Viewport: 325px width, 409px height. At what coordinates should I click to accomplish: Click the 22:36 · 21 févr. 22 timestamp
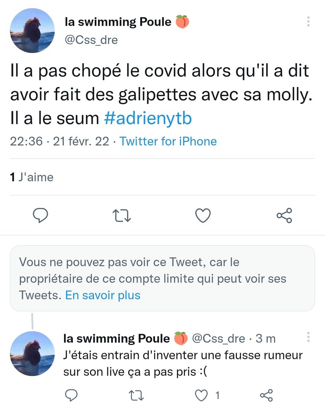point(59,141)
